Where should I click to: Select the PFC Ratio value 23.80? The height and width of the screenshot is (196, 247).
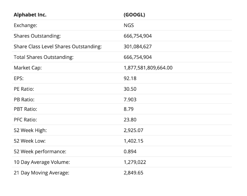click(x=130, y=120)
